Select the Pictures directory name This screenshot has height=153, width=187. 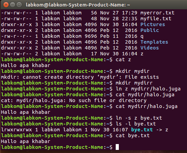click(153, 24)
